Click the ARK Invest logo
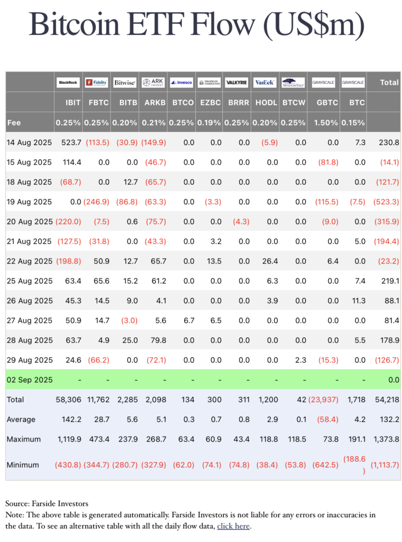 [x=153, y=82]
